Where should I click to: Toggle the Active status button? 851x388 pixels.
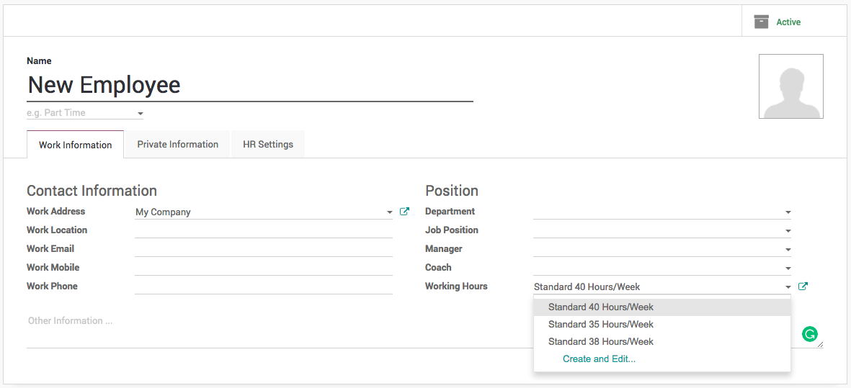click(x=788, y=22)
